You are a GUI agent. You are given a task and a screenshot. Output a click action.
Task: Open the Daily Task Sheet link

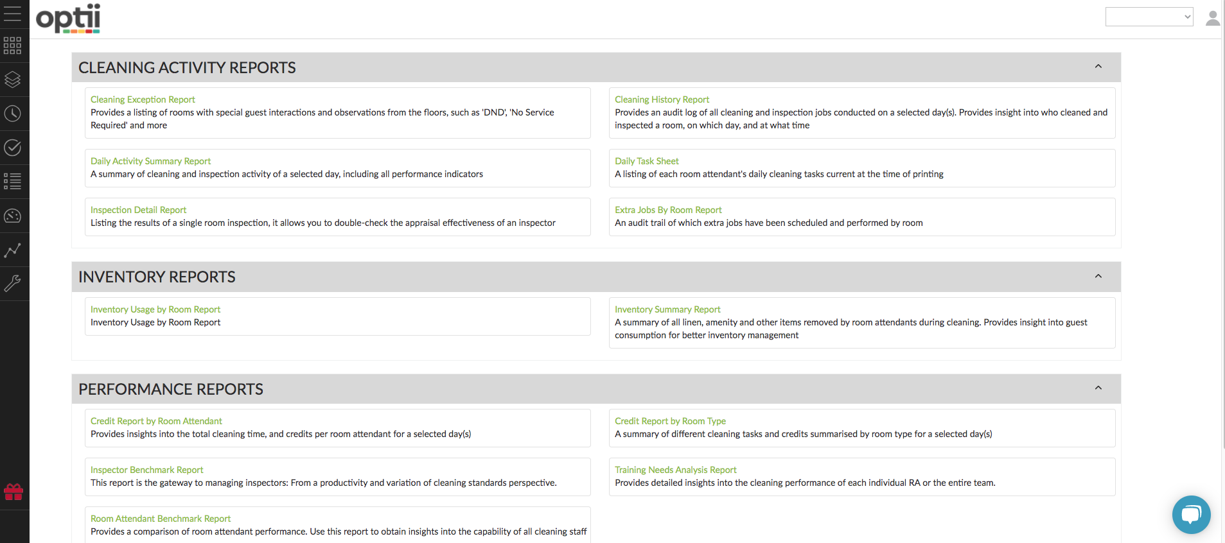point(646,161)
